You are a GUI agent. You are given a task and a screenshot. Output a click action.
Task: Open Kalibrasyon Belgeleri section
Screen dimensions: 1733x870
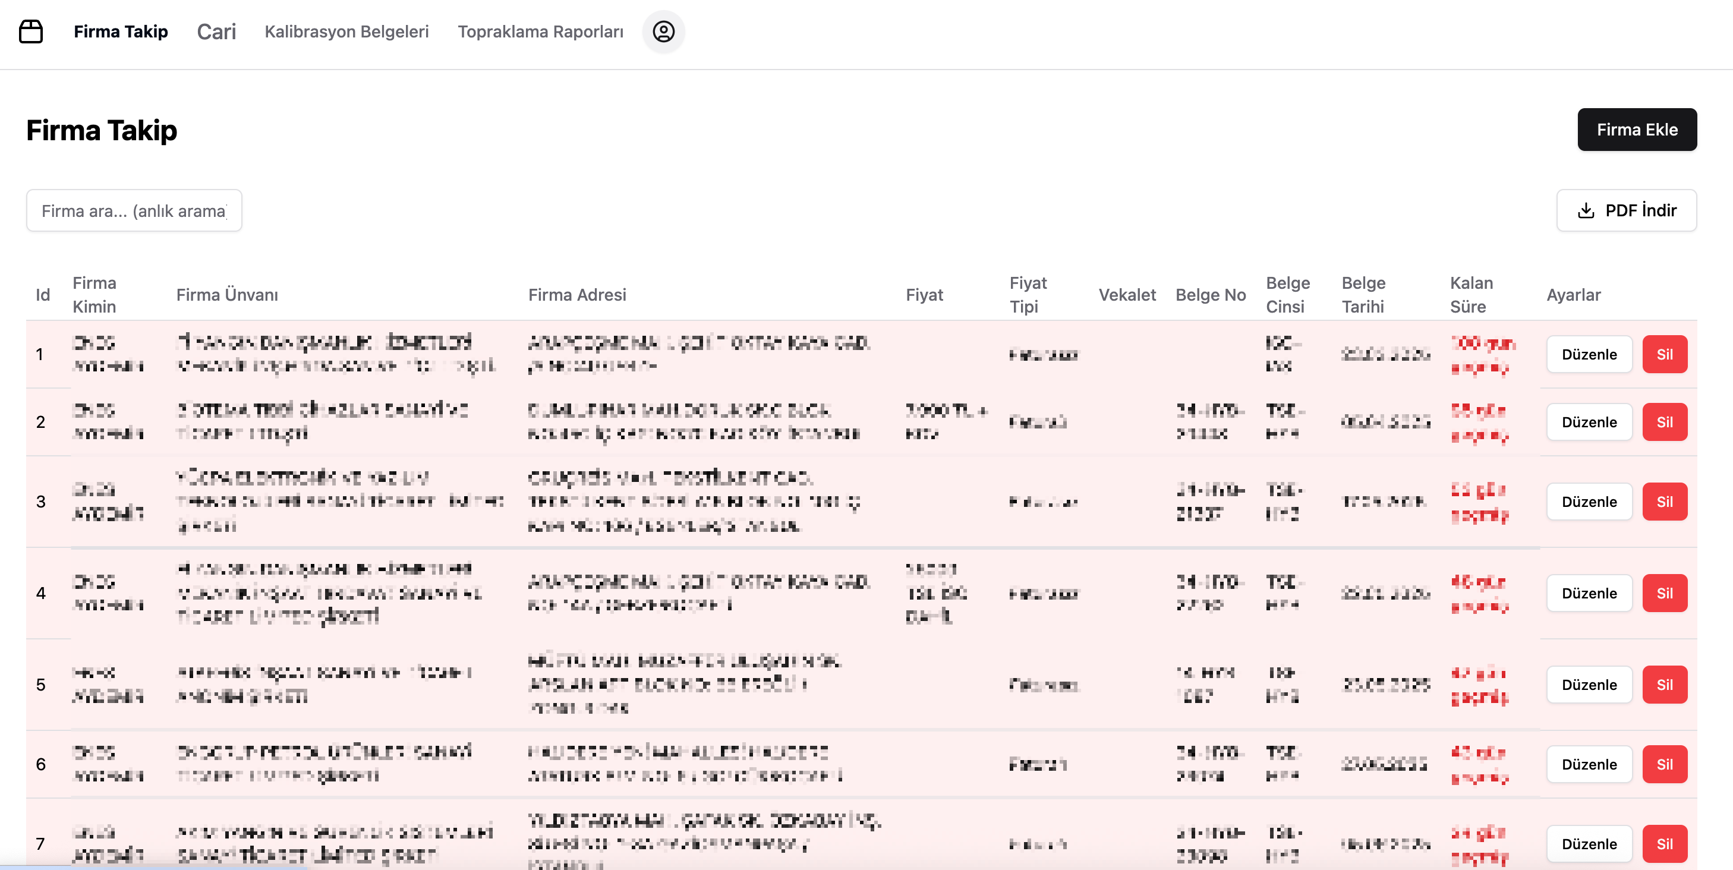point(346,31)
